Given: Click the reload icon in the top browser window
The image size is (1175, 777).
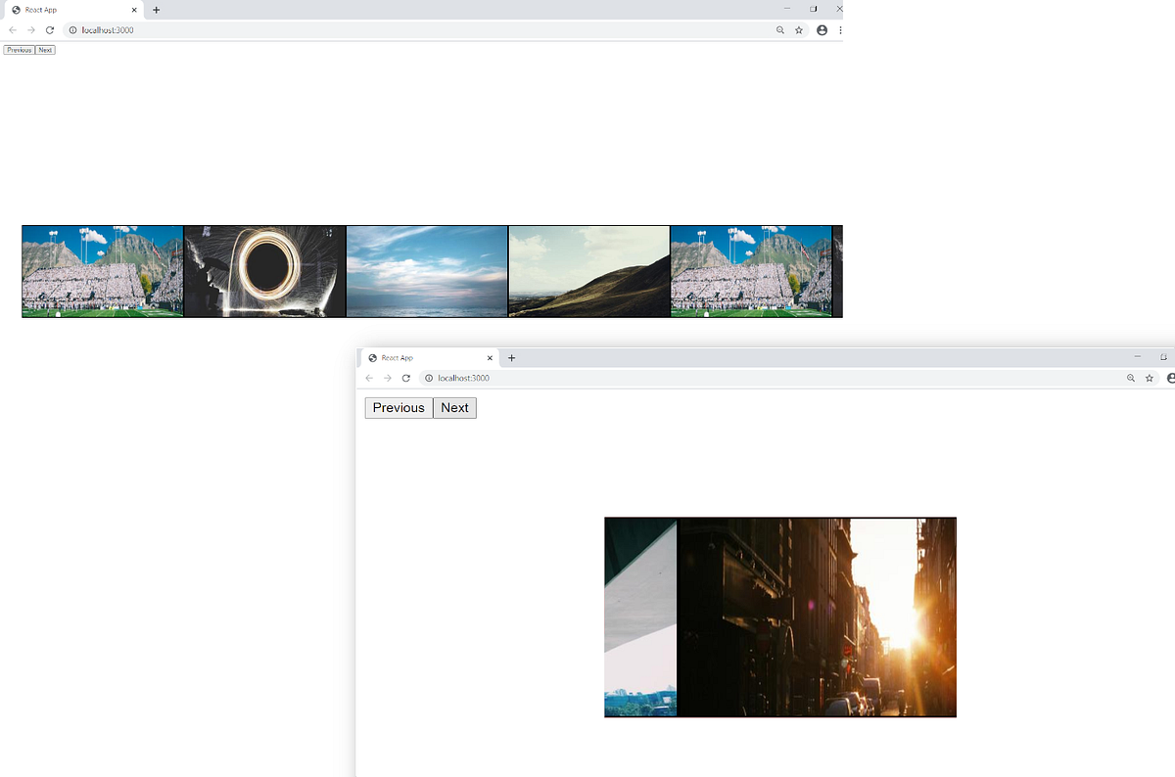Looking at the screenshot, I should click(50, 29).
